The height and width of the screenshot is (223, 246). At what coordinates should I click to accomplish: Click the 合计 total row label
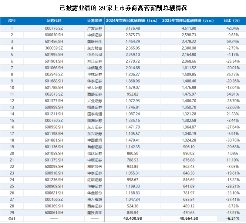[x=12, y=219]
